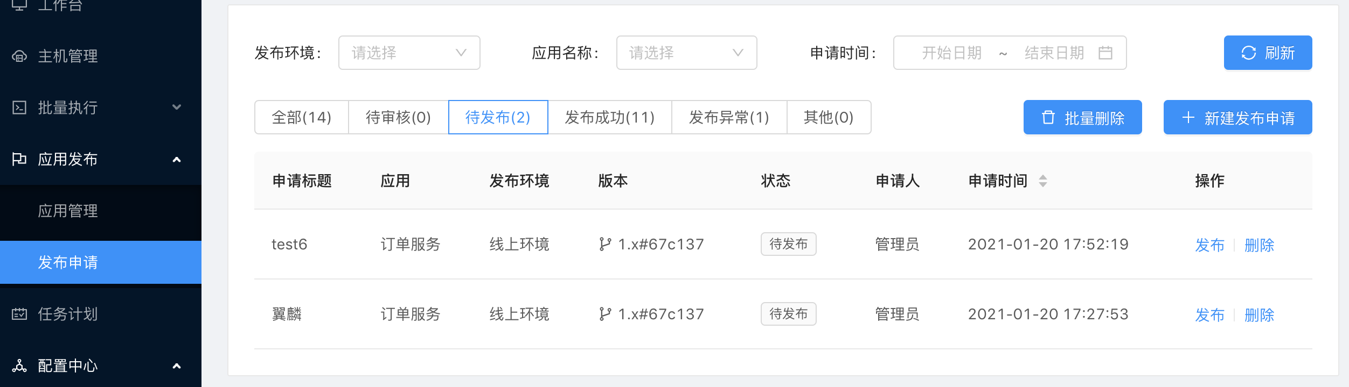Select the 全部(14) tab
Image resolution: width=1349 pixels, height=387 pixels.
point(302,117)
